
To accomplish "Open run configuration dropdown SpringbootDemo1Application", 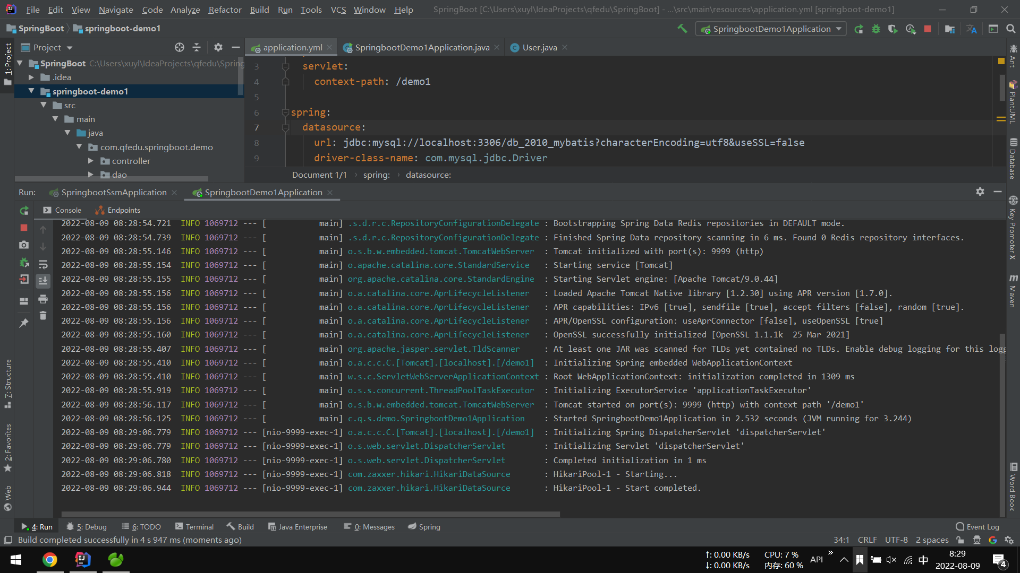I will pyautogui.click(x=771, y=29).
